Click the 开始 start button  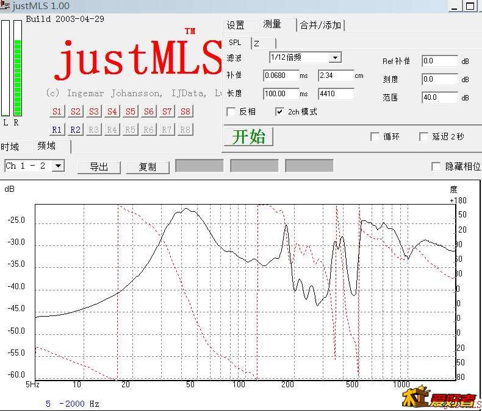pos(248,137)
